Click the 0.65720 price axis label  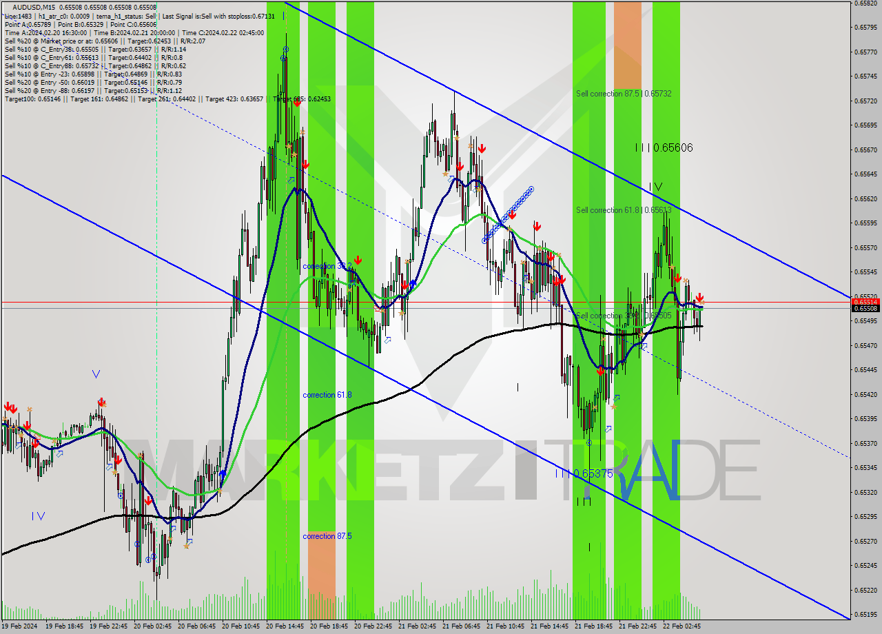click(x=865, y=101)
